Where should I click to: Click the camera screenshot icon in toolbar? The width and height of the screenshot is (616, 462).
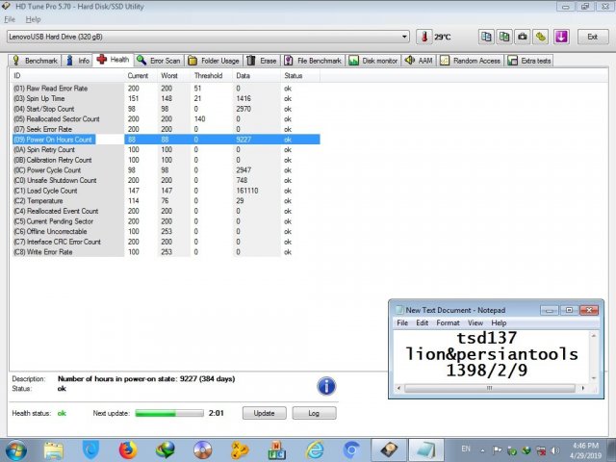click(522, 37)
